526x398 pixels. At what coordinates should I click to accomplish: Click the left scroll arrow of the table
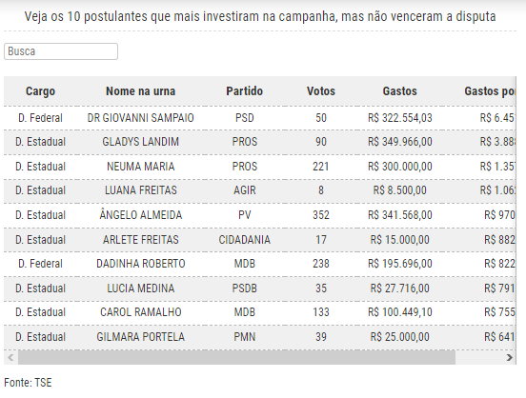coord(10,357)
